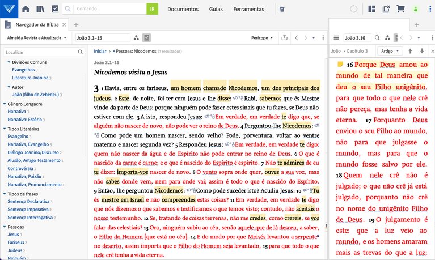The width and height of the screenshot is (435, 260).
Task: Open the Navigator panel kebab menu
Action: point(323,38)
